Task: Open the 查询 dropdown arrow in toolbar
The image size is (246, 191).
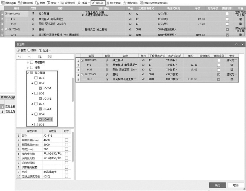Action: coord(58,3)
